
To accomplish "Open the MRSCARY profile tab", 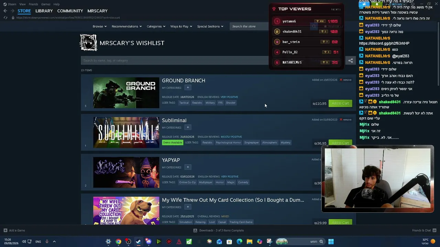I will pyautogui.click(x=97, y=11).
